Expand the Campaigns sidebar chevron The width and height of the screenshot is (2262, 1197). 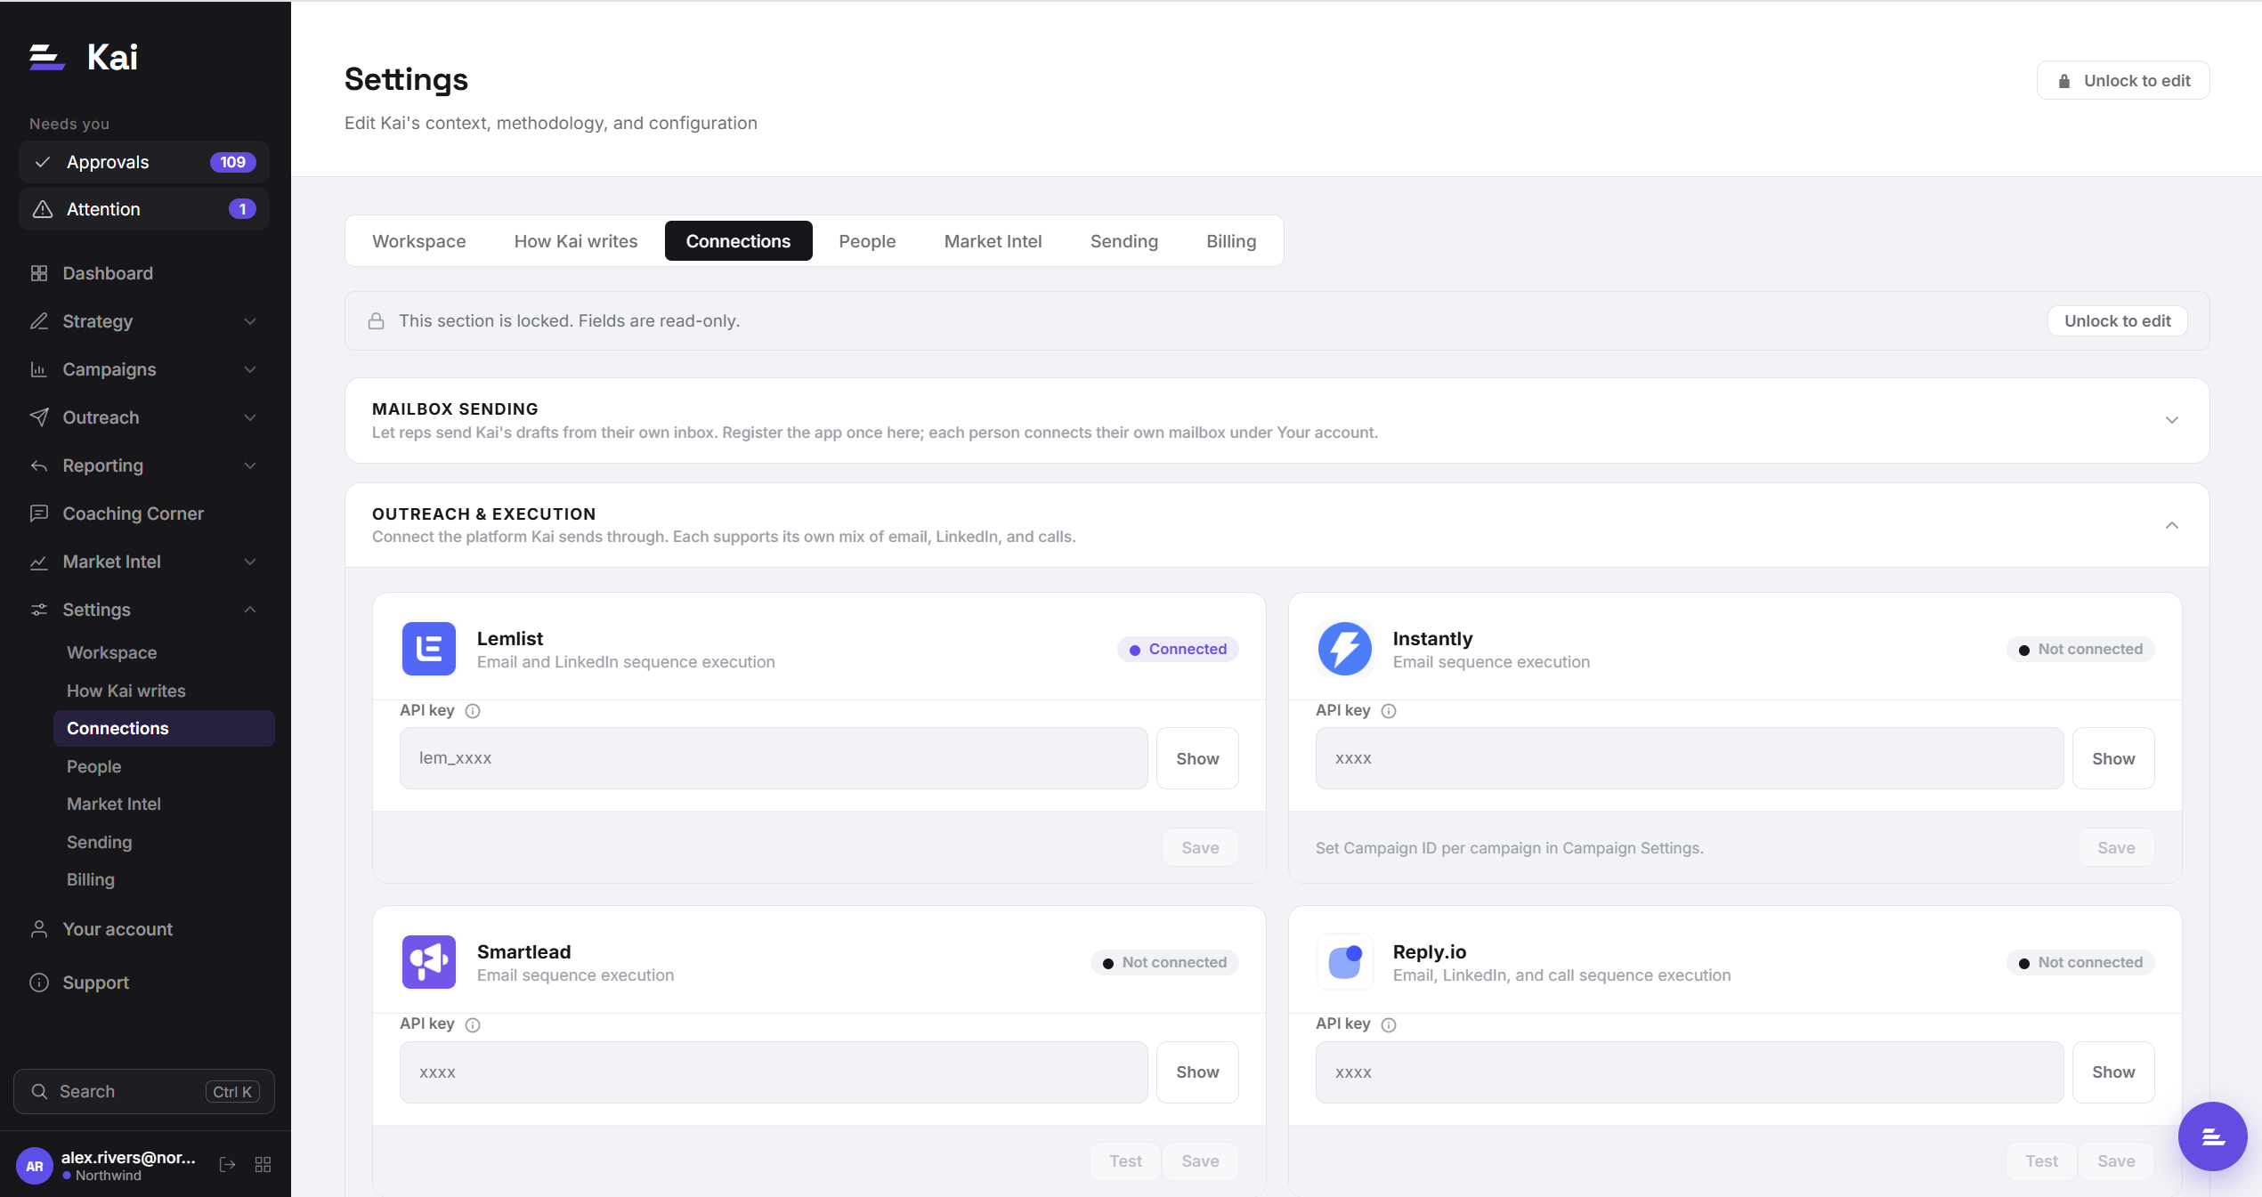[x=250, y=369]
